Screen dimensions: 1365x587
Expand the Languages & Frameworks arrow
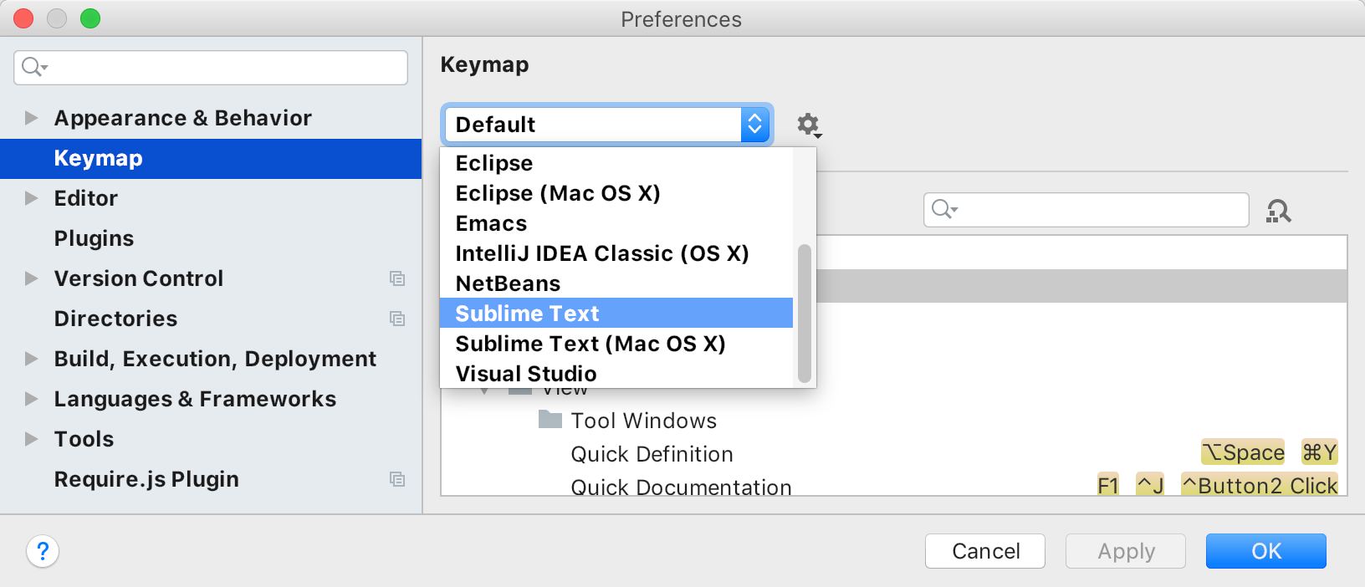(x=32, y=399)
